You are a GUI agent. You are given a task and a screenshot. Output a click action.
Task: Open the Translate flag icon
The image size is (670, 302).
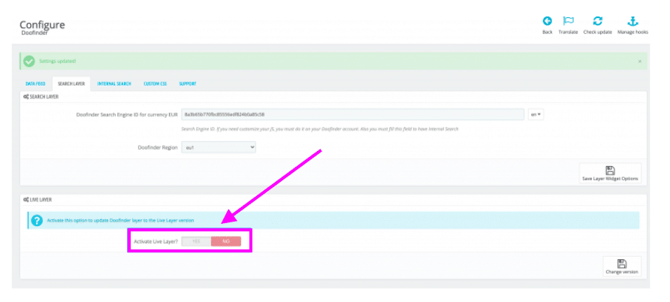pyautogui.click(x=568, y=21)
